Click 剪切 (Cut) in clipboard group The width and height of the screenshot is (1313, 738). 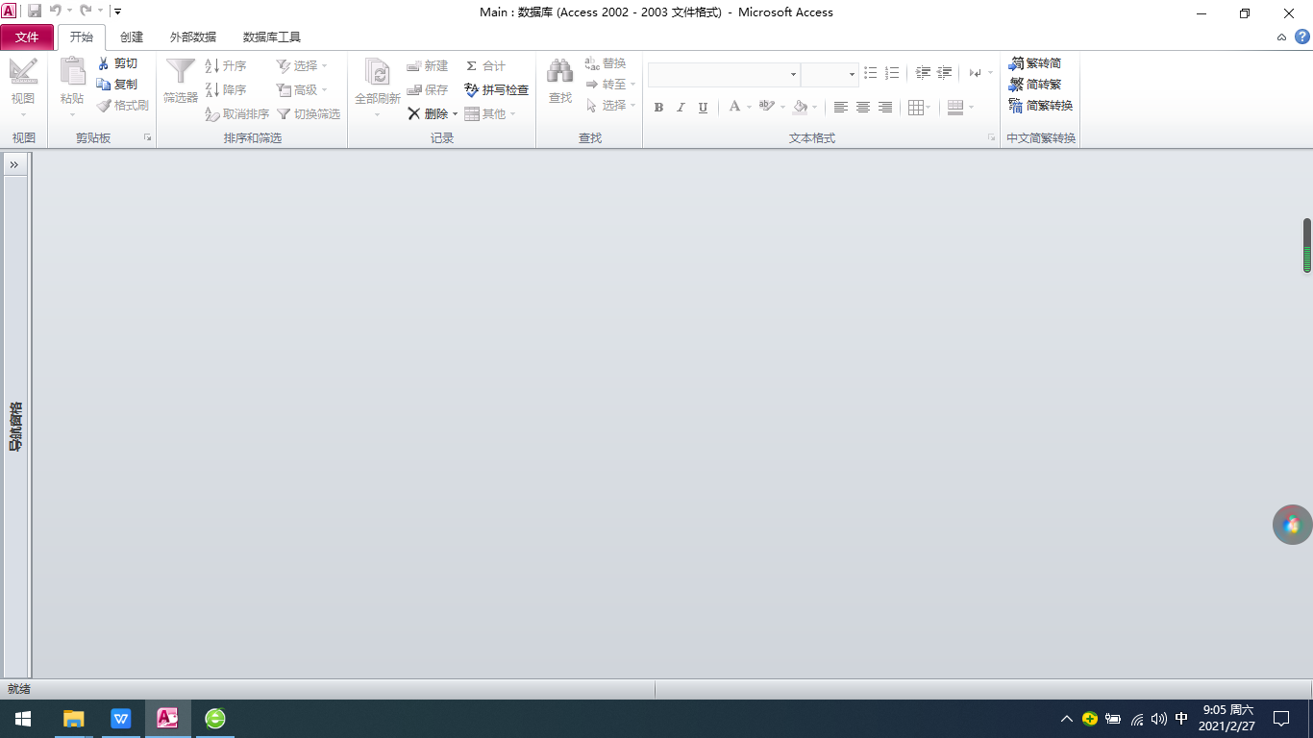[x=117, y=63]
